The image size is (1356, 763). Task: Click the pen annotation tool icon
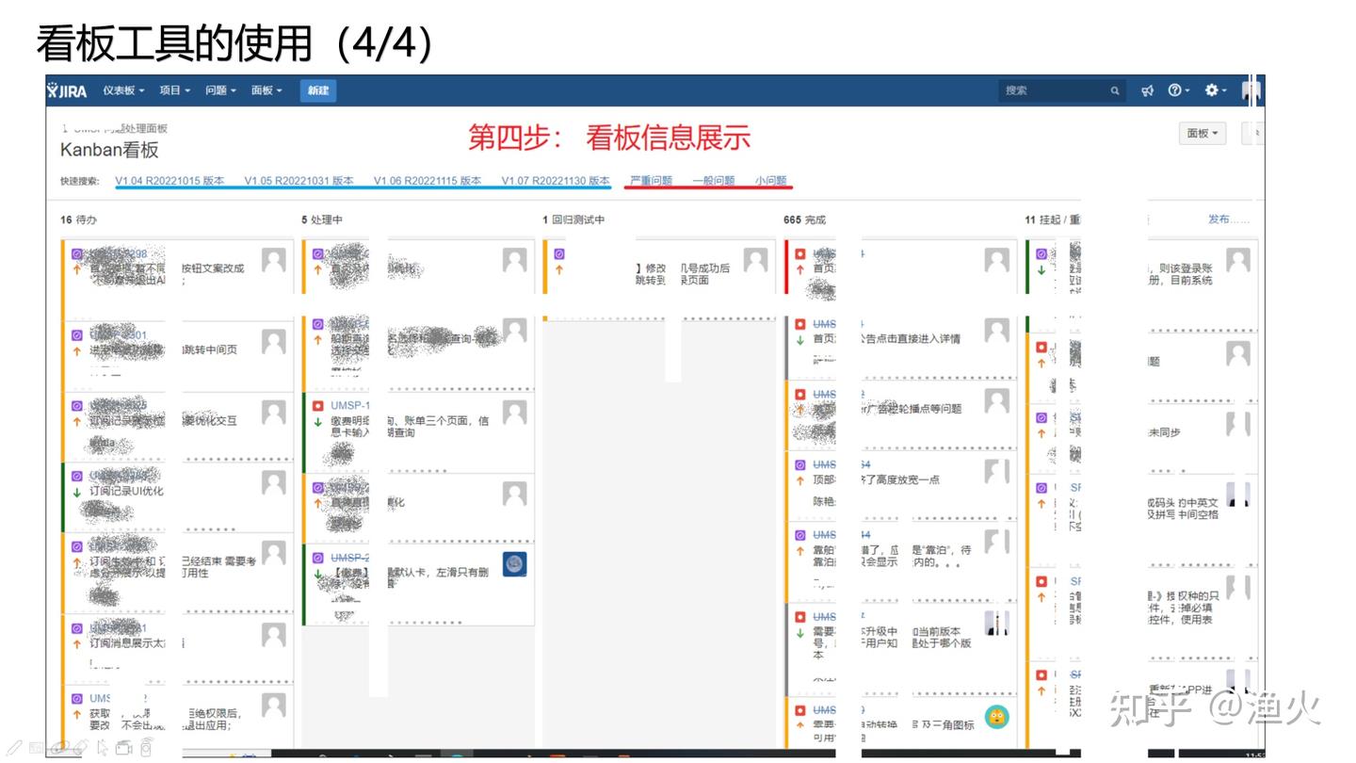[x=15, y=748]
